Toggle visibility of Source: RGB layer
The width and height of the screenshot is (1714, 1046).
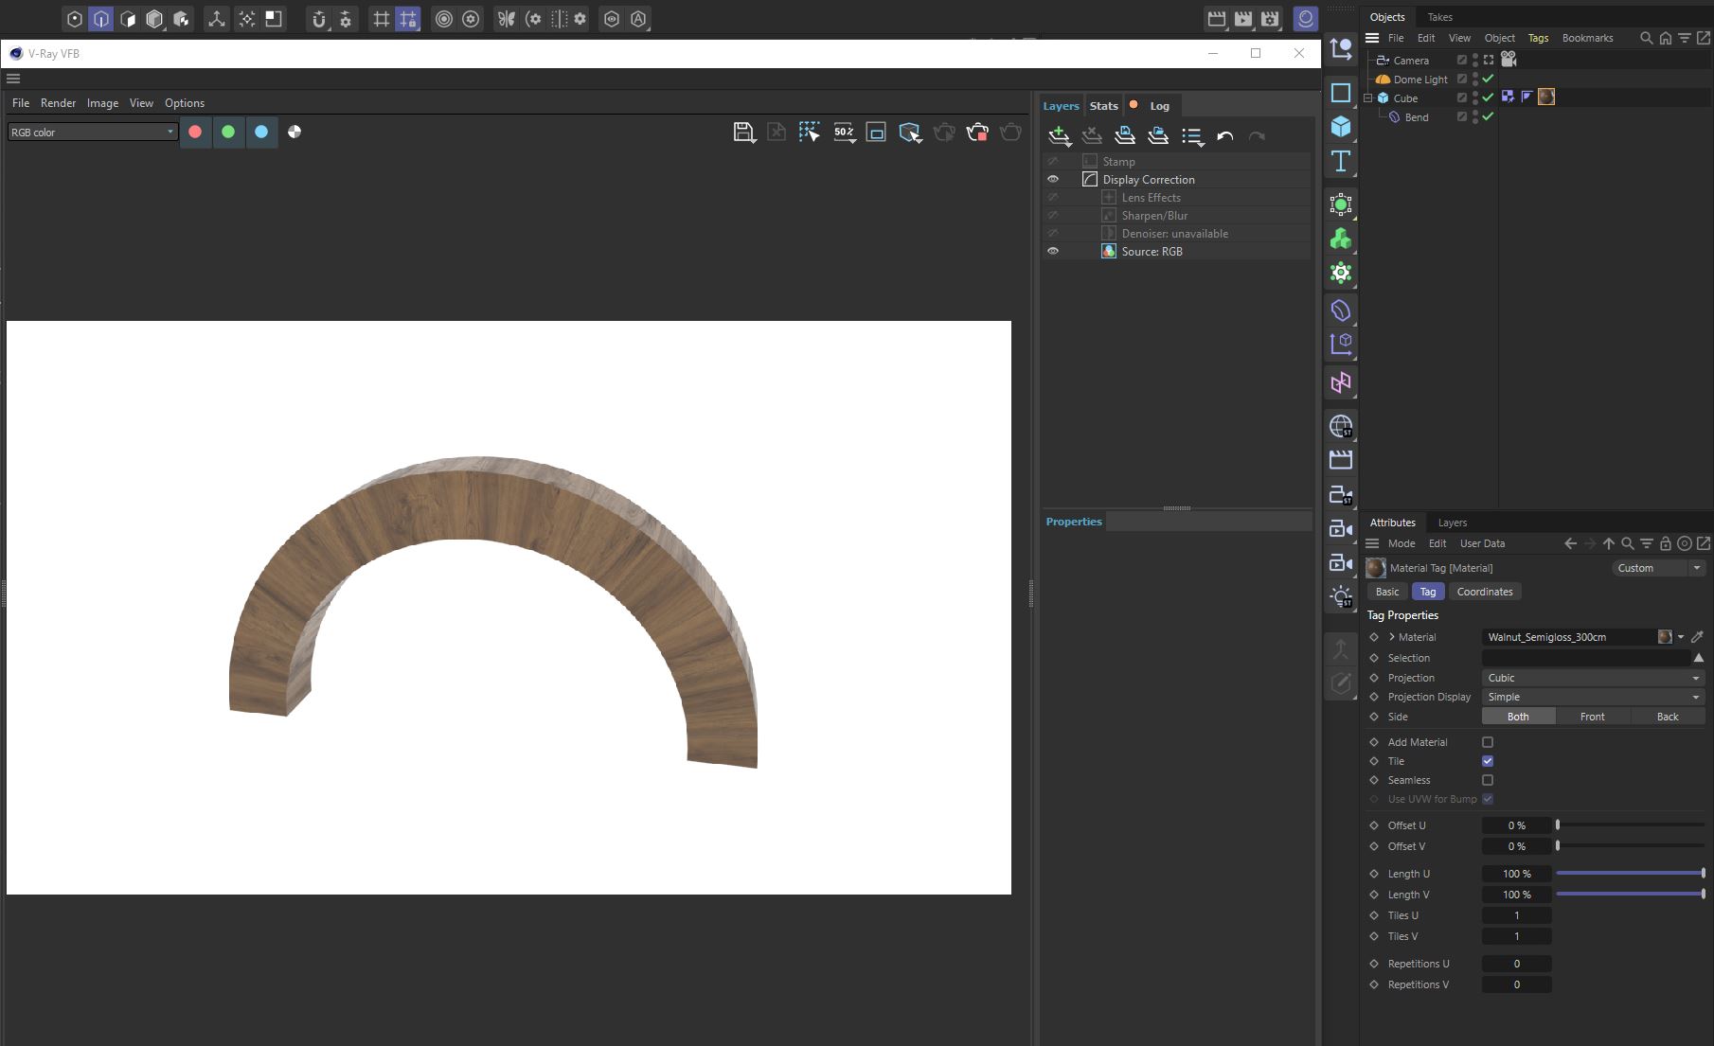(1052, 251)
